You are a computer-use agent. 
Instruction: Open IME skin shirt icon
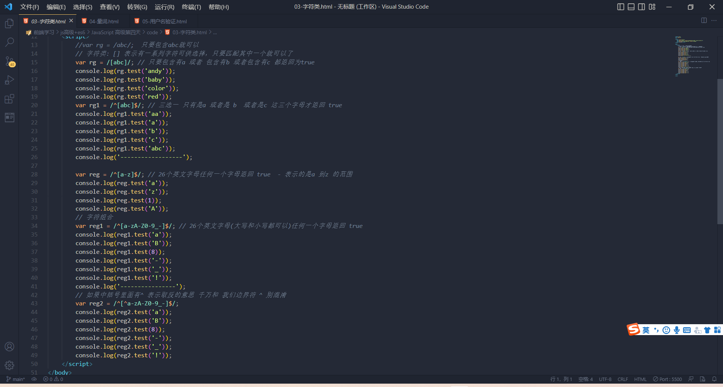coord(707,330)
